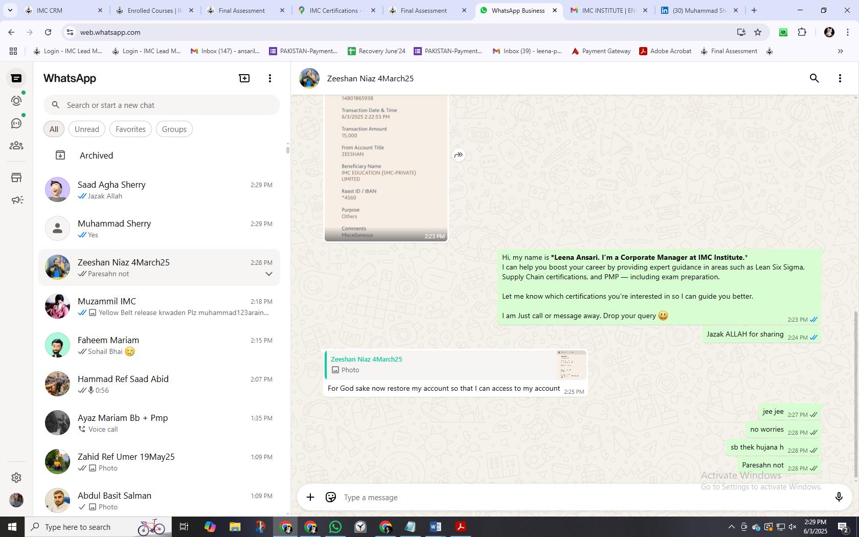Image resolution: width=859 pixels, height=537 pixels.
Task: Open the attach plus icon
Action: [310, 497]
